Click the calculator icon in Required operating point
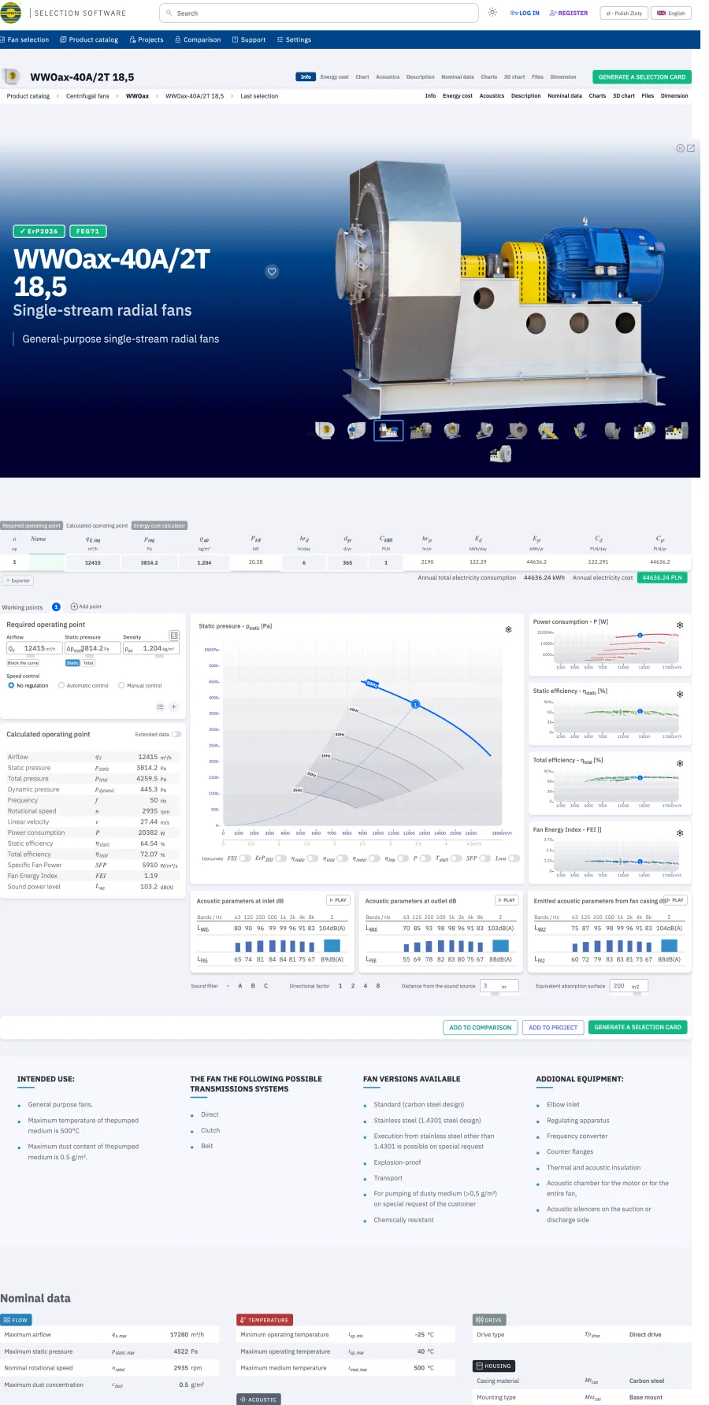Image resolution: width=709 pixels, height=1405 pixels. (x=174, y=635)
